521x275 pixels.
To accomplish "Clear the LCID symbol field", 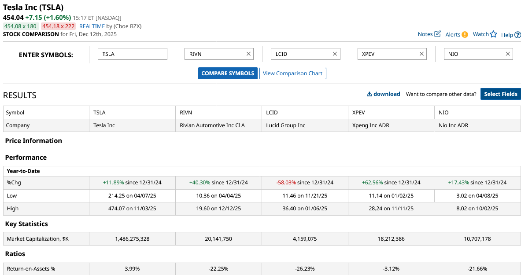I will click(335, 54).
